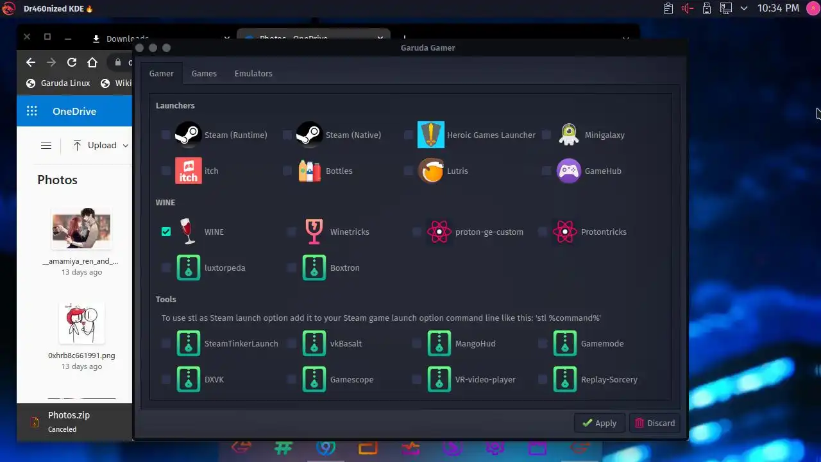The image size is (821, 462).
Task: Click the vkBasalt package icon
Action: (x=314, y=343)
